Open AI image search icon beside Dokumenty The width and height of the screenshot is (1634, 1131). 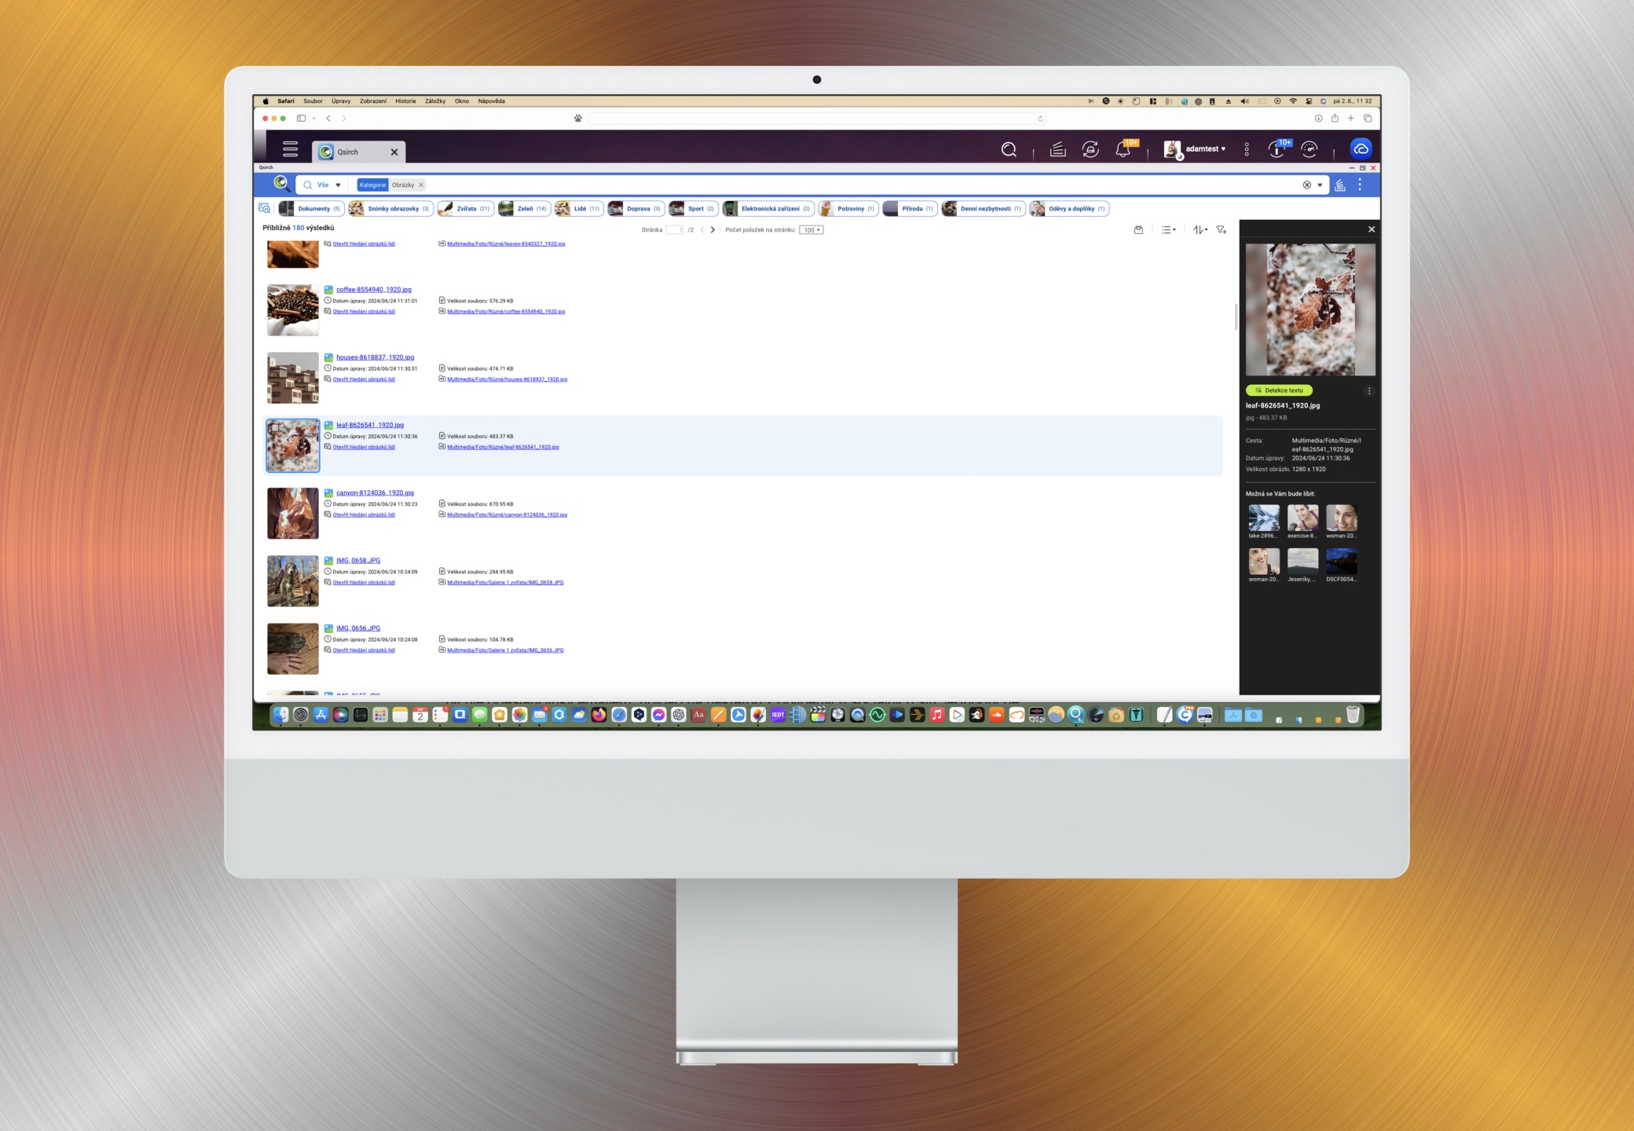(x=265, y=209)
